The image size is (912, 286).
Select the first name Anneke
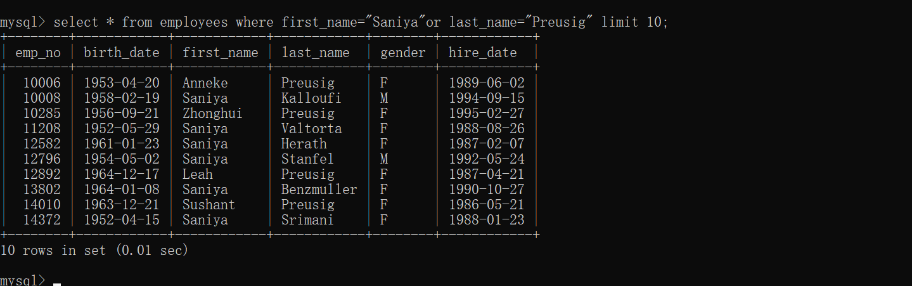click(205, 83)
